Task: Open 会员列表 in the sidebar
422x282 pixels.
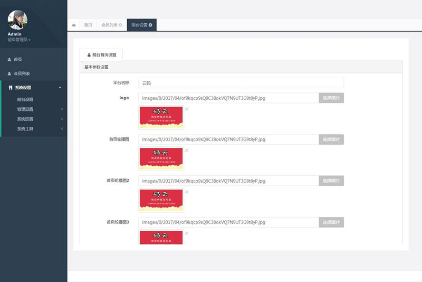Action: pyautogui.click(x=22, y=73)
